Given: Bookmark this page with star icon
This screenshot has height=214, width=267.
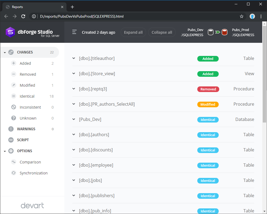Looking at the screenshot, I should (x=241, y=16).
